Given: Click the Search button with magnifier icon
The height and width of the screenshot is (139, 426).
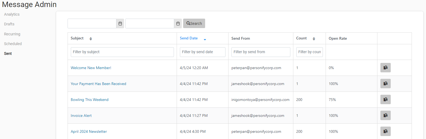Looking at the screenshot, I should coord(194,23).
